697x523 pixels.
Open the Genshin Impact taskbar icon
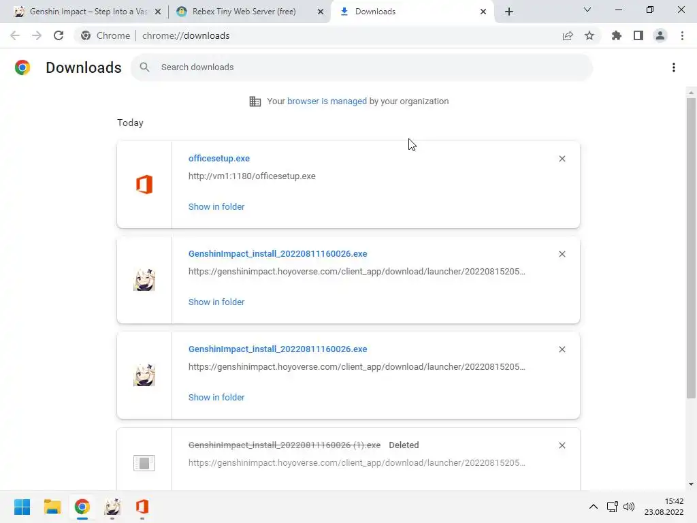tap(112, 507)
